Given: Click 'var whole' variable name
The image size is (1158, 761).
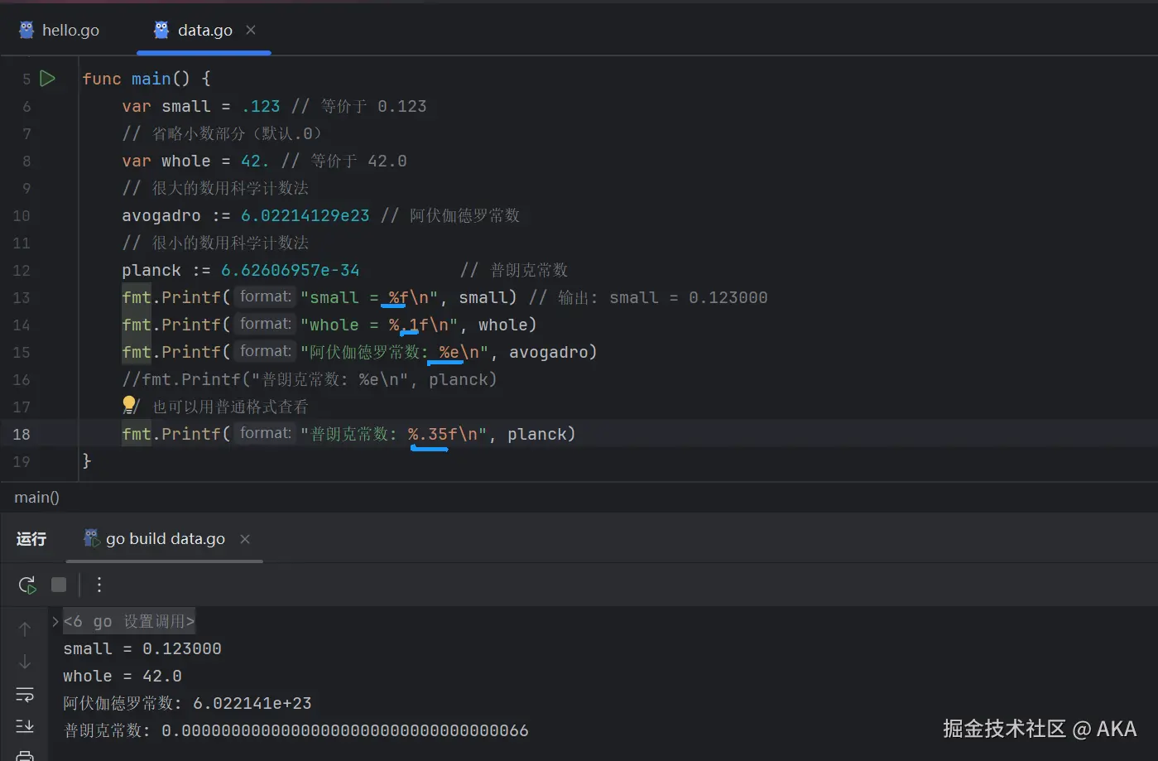Looking at the screenshot, I should [x=186, y=161].
